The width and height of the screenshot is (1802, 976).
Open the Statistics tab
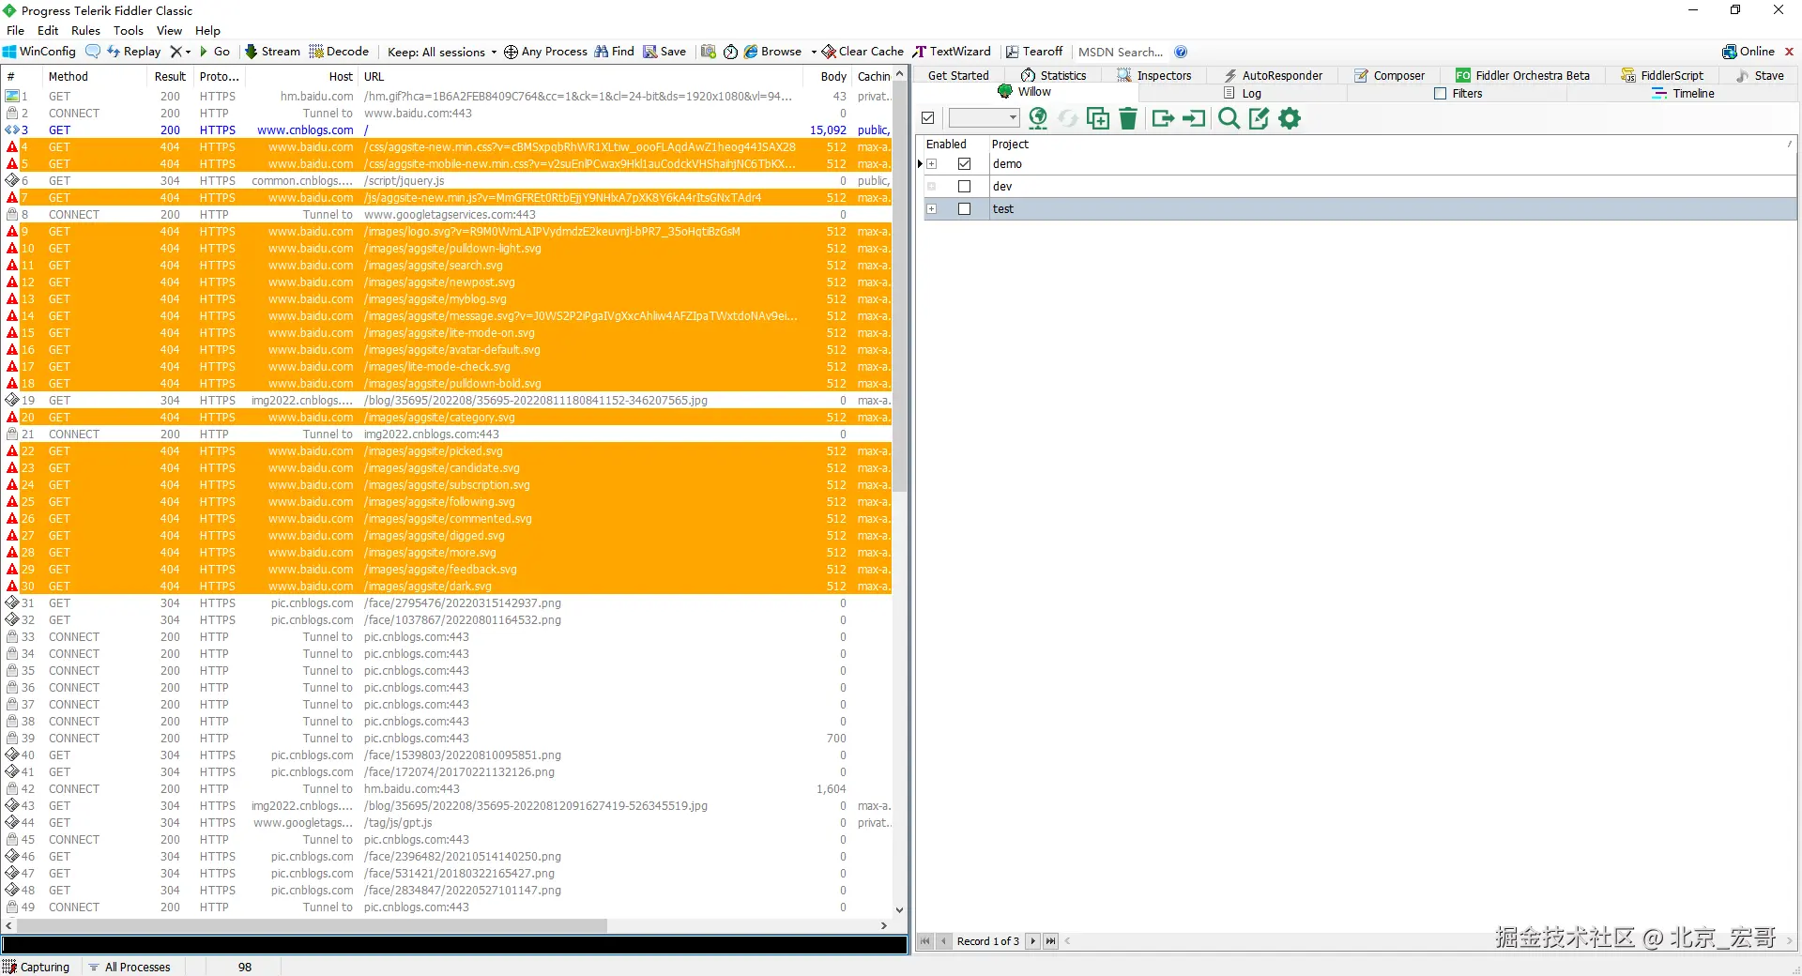(x=1054, y=76)
